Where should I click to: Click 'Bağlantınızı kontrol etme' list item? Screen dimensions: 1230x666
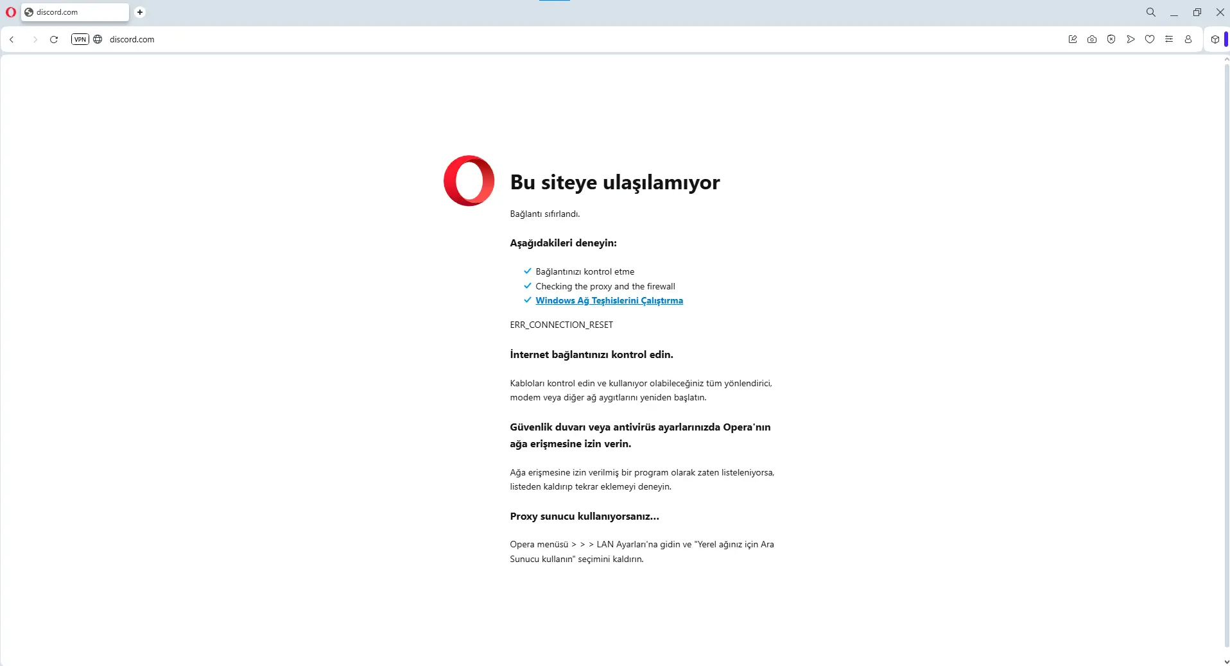585,271
